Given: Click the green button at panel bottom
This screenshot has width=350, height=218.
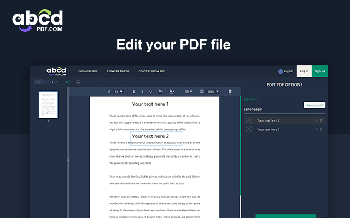Looking at the screenshot, I should click(285, 216).
